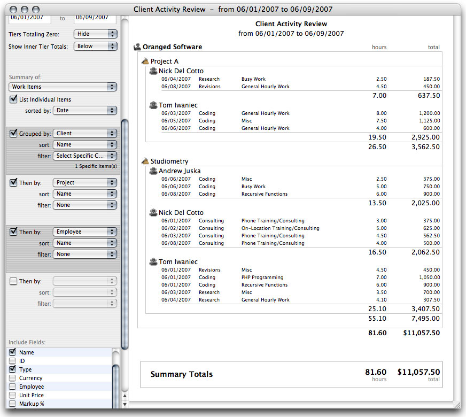Click the 2,925.00 Tom Iwaniec subtotal
Image resolution: width=466 pixels, height=417 pixels.
click(425, 137)
